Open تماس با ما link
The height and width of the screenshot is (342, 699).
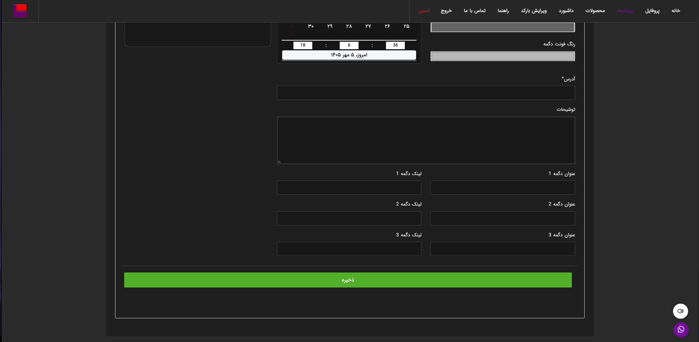click(x=474, y=11)
